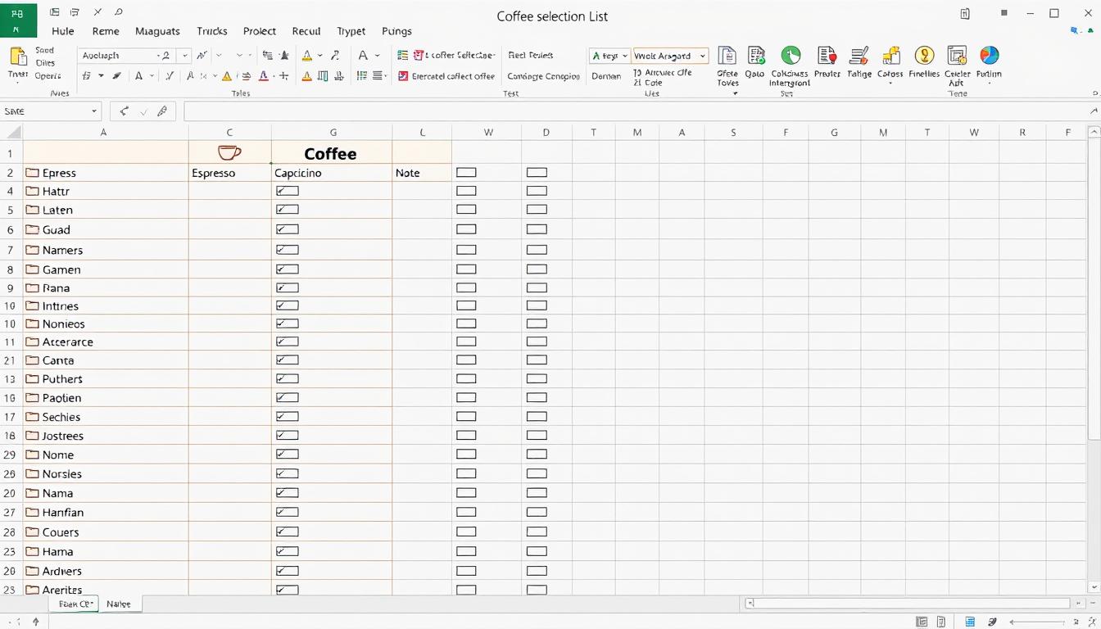Select the Prolect ribbon tab
The height and width of the screenshot is (629, 1101).
click(260, 31)
